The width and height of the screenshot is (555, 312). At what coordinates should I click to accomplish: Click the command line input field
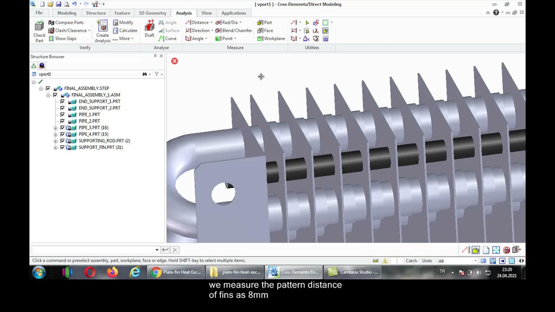click(x=95, y=250)
